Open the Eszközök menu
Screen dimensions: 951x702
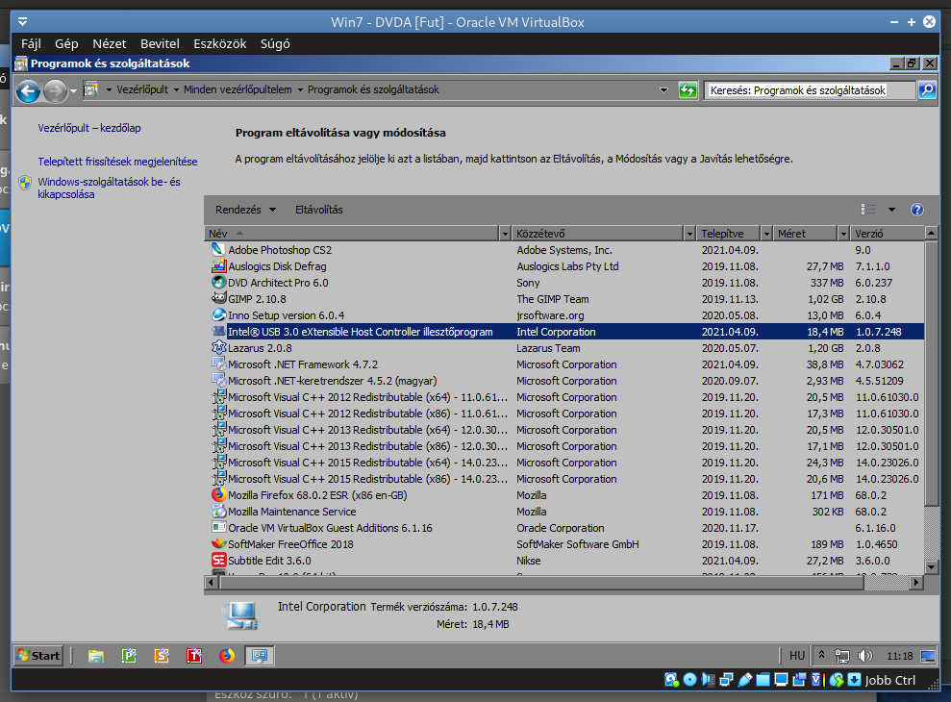[219, 43]
